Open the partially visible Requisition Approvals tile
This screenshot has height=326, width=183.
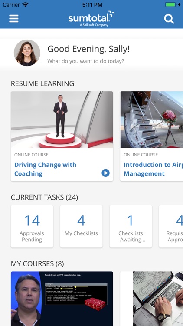click(x=171, y=226)
